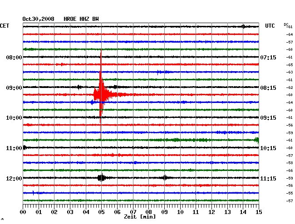Select minute tick label 08 on x-axis
Screen dimensions: 295x224
click(148, 212)
